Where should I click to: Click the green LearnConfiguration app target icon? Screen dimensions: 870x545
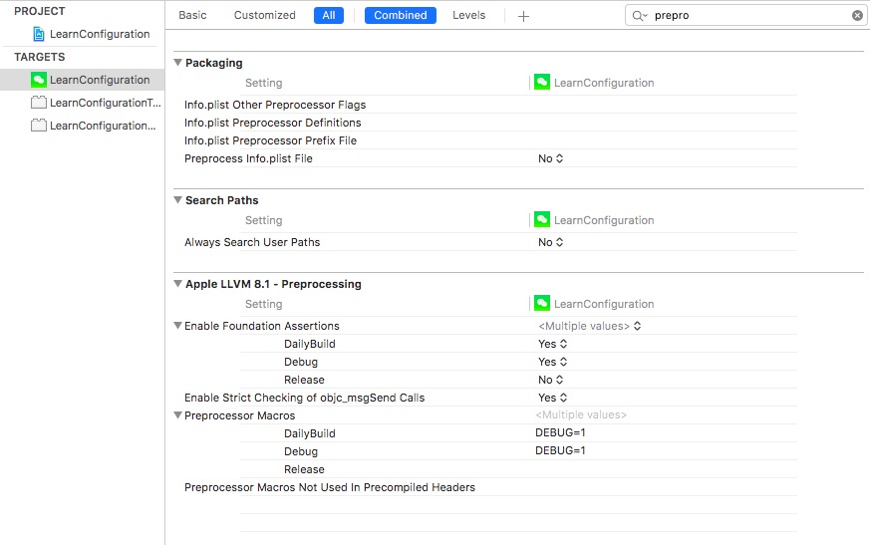point(38,80)
